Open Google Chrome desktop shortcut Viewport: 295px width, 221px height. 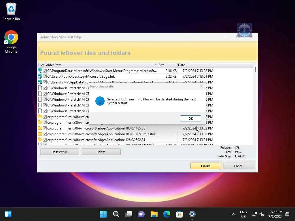point(11,42)
